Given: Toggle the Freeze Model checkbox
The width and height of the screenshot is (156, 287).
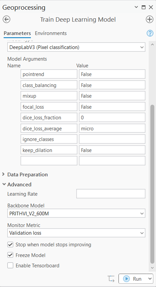Looking at the screenshot, I should click(10, 255).
